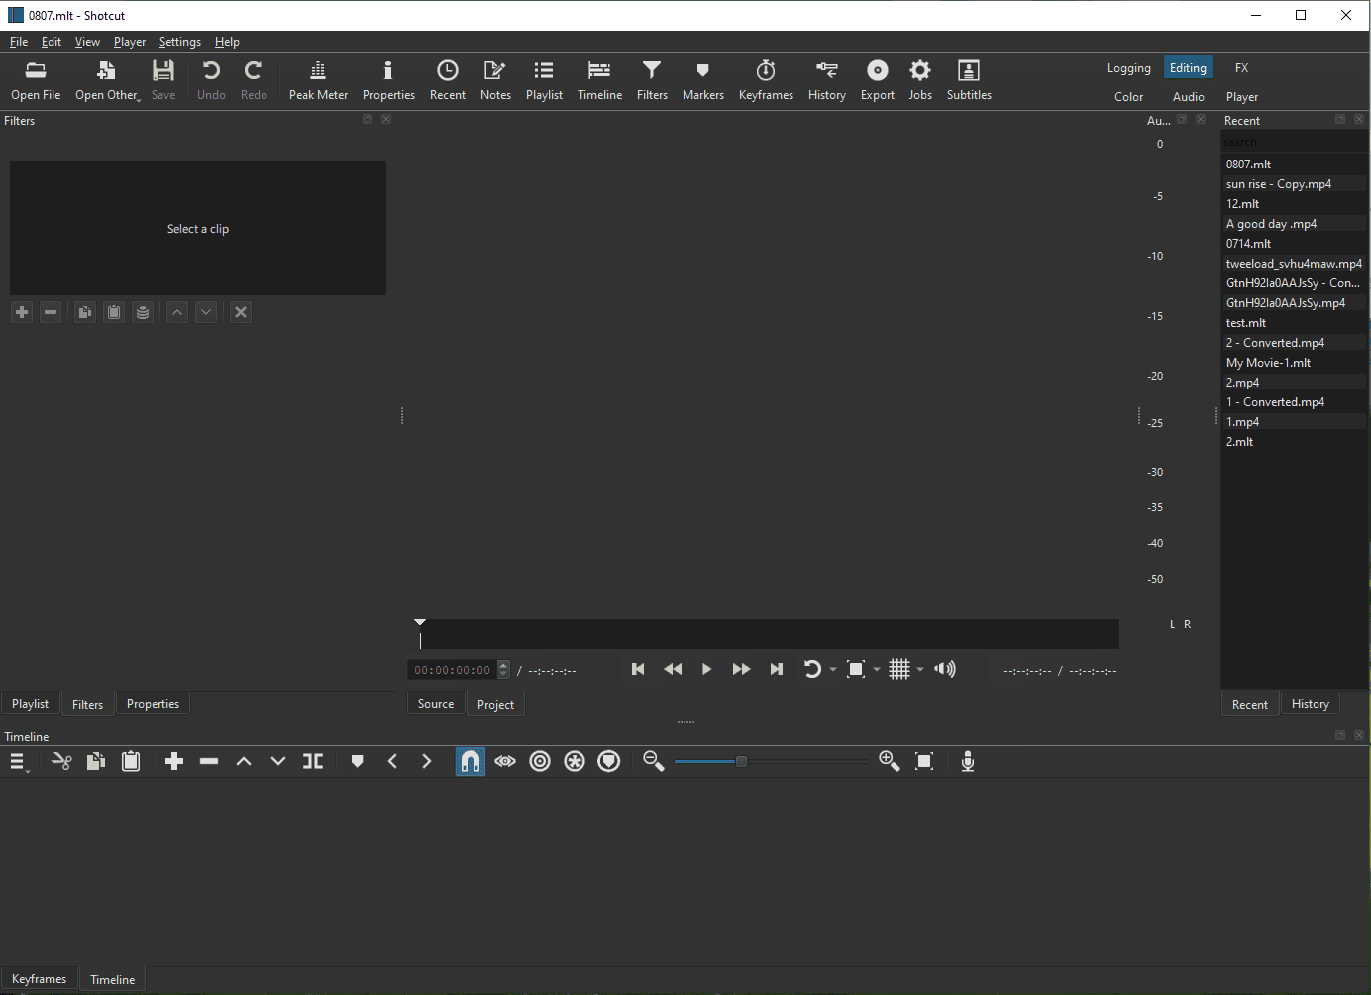Go to the next marker
This screenshot has width=1371, height=995.
(x=427, y=761)
